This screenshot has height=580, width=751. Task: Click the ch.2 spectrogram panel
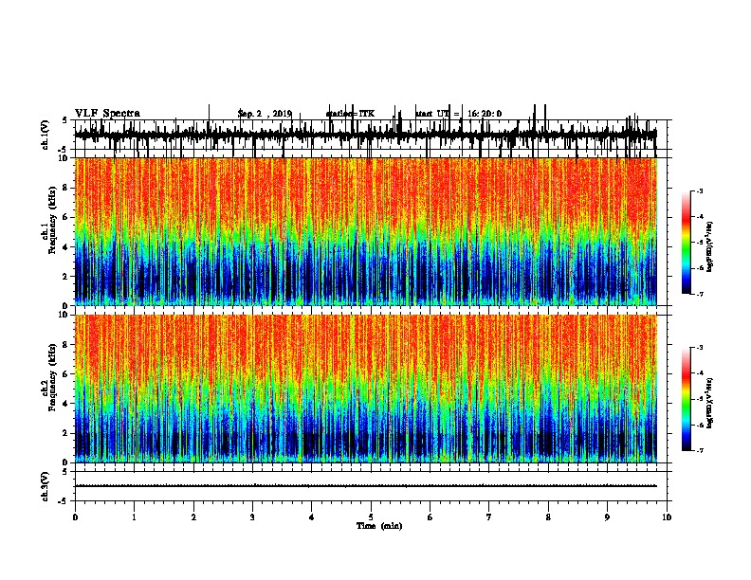tap(366, 389)
